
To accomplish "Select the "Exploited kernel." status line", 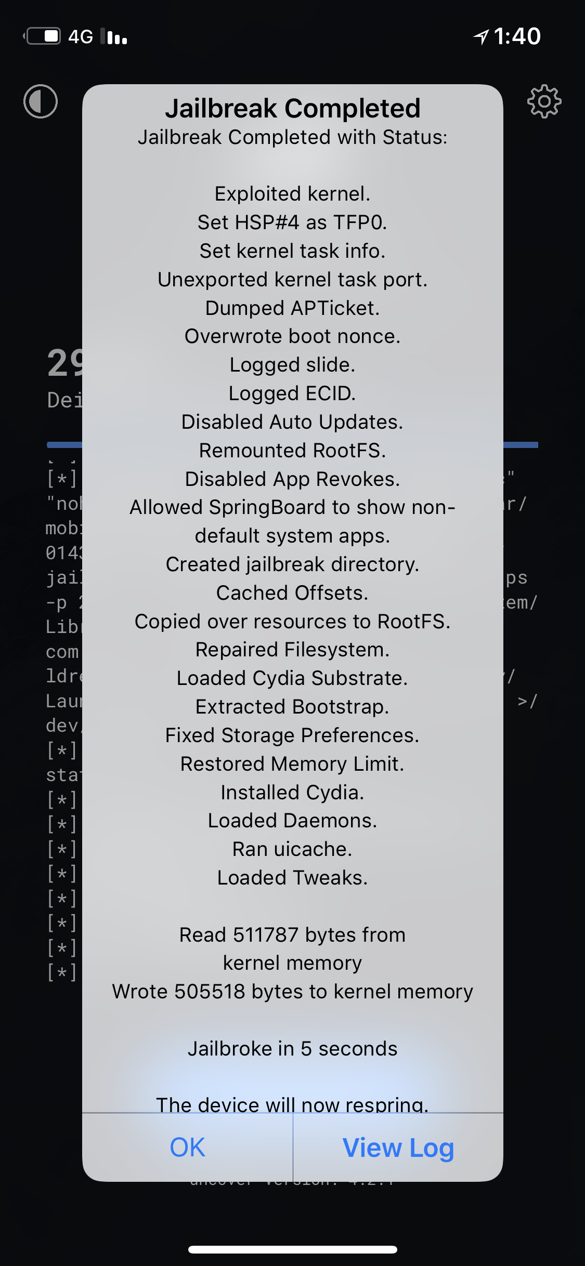I will tap(293, 194).
